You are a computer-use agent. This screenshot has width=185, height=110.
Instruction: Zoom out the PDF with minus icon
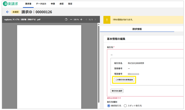point(71,20)
